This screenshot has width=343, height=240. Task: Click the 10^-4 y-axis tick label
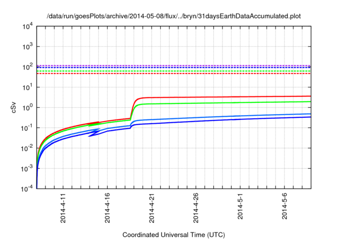click(x=27, y=189)
